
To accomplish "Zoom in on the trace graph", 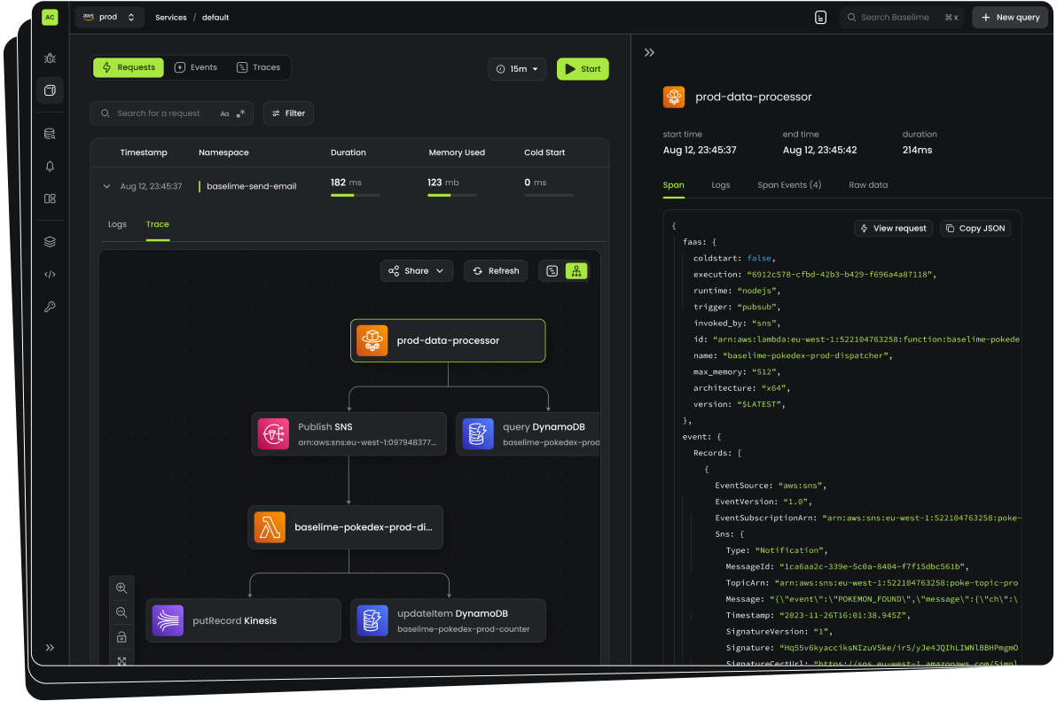I will 121,588.
